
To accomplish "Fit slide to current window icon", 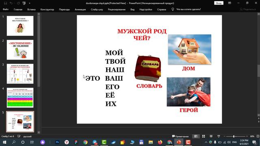I will tap(258, 136).
